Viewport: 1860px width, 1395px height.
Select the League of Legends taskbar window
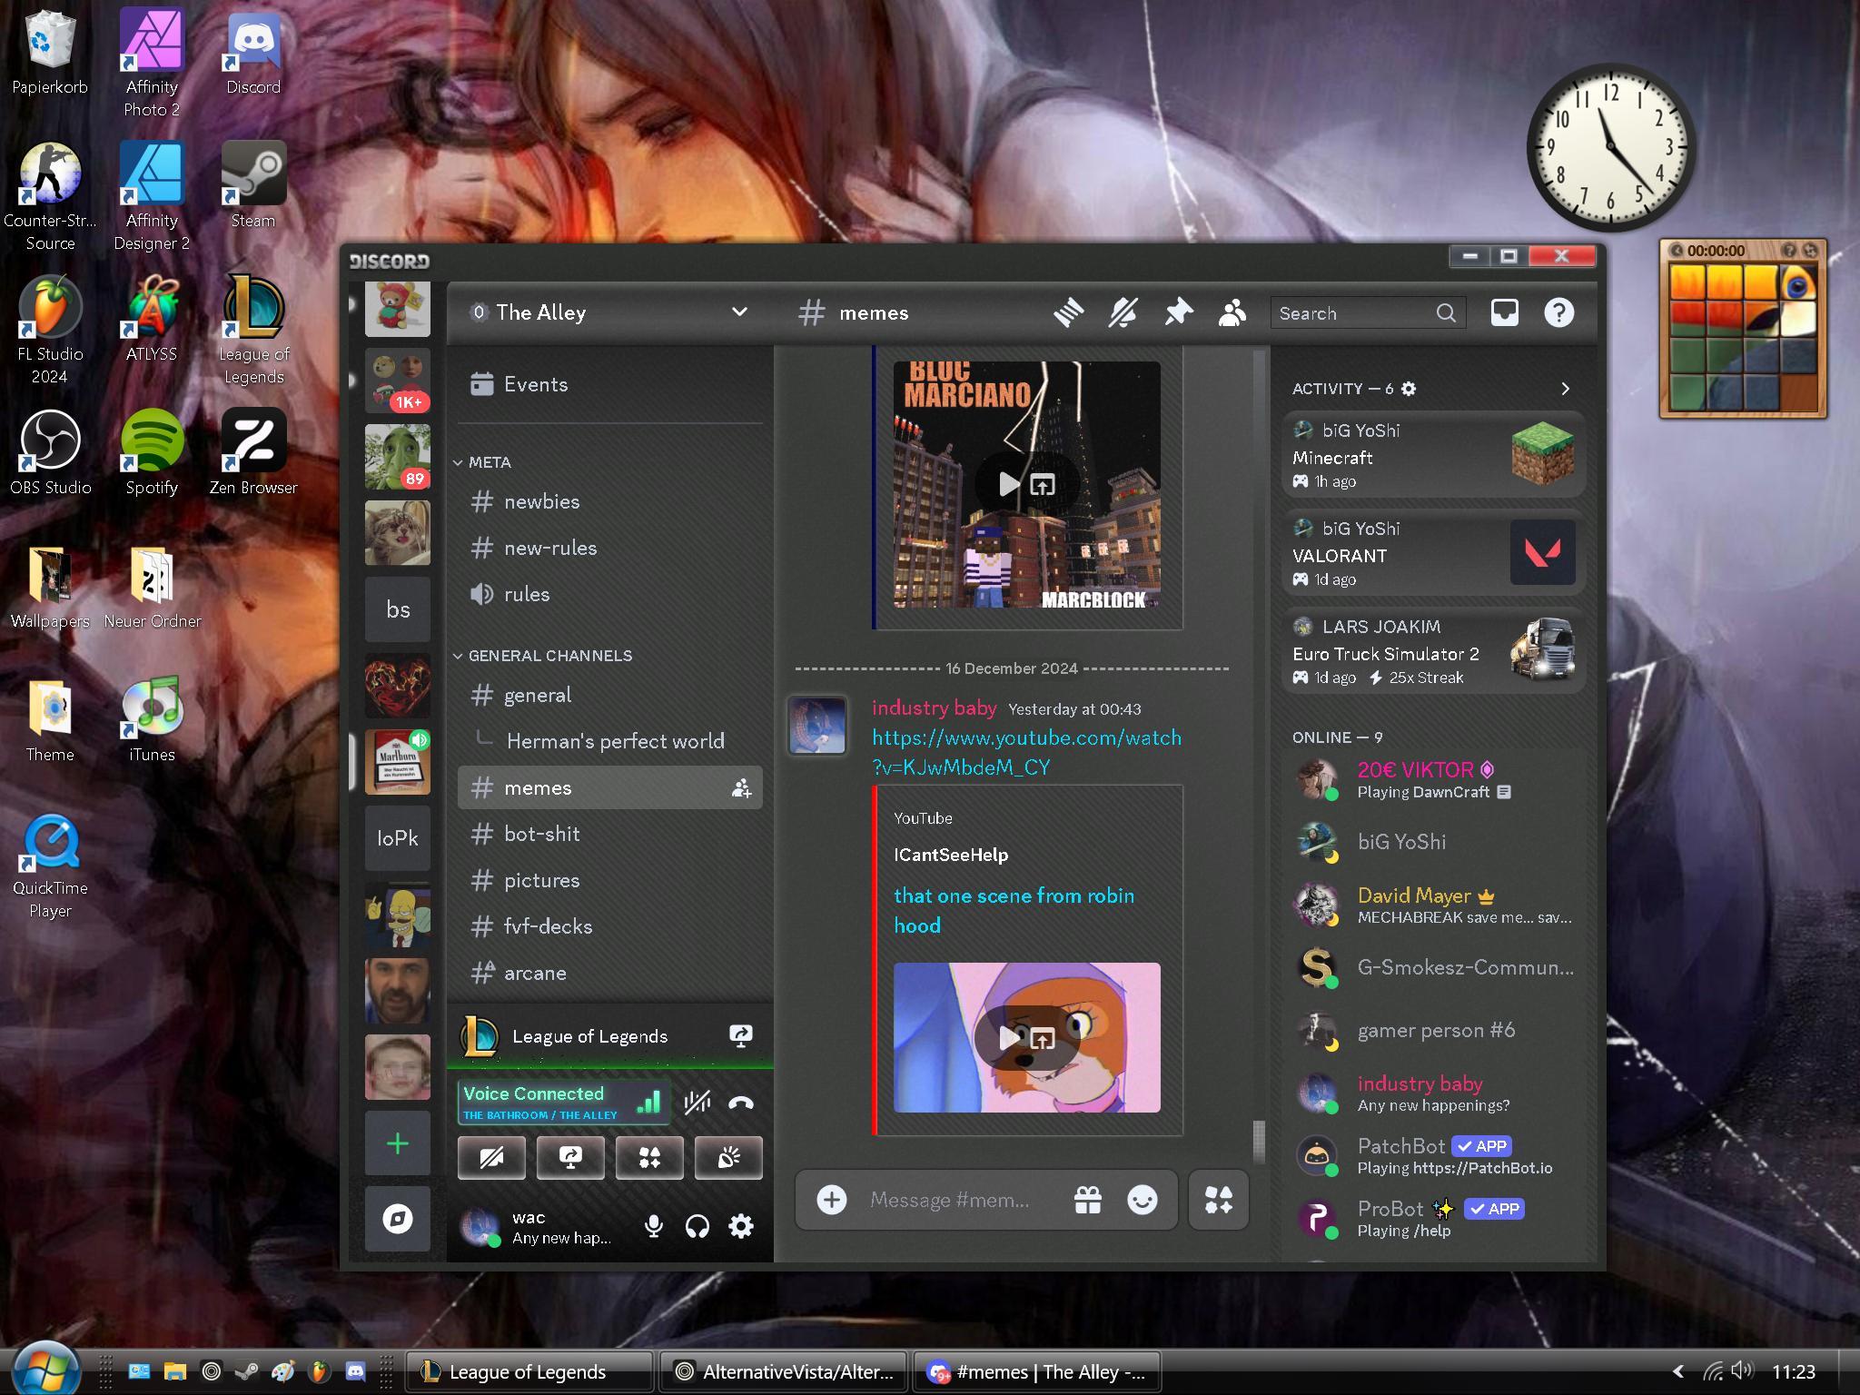528,1371
